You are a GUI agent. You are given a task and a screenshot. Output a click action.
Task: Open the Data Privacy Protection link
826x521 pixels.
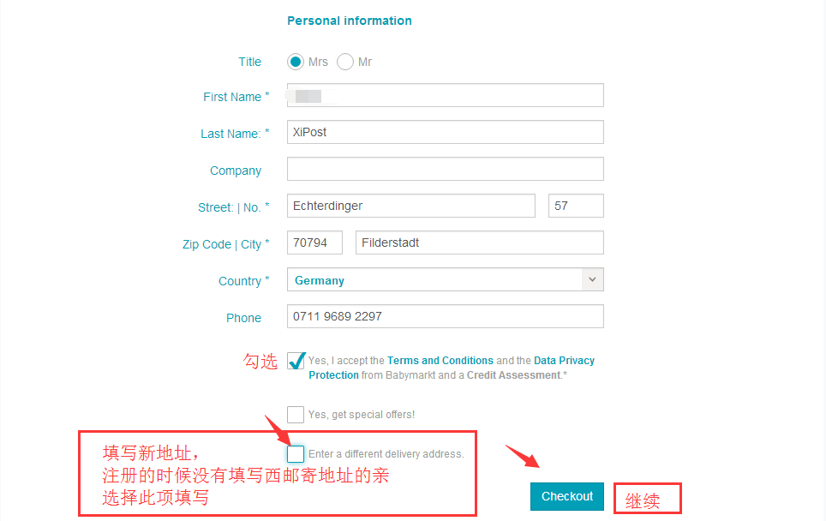coord(564,361)
